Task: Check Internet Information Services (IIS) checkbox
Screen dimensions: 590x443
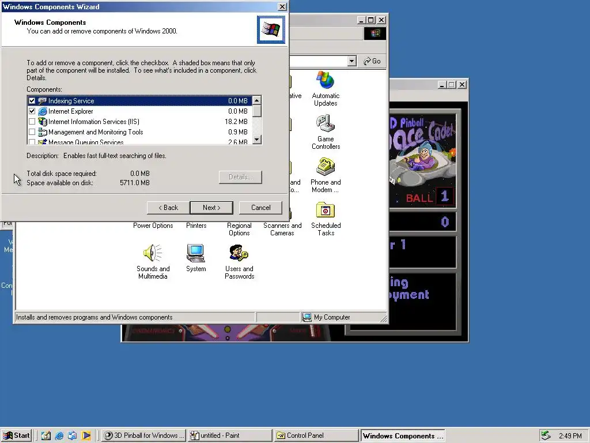Action: pos(32,122)
